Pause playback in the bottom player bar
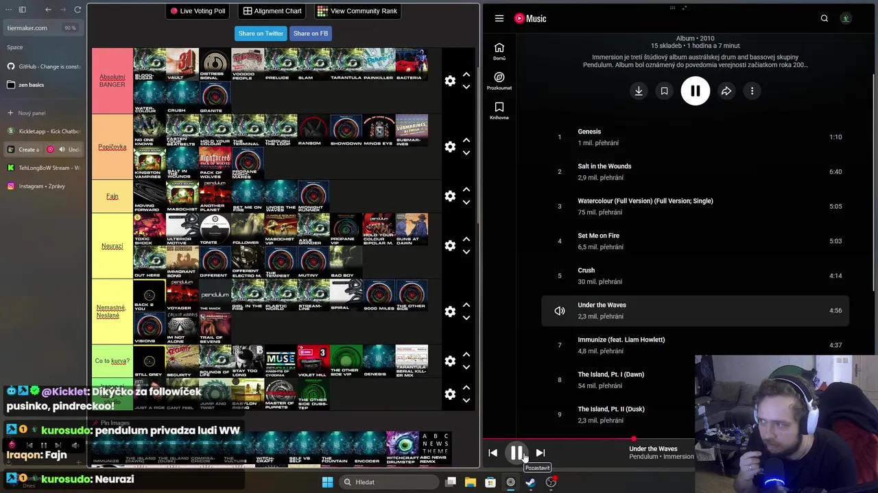Image resolution: width=878 pixels, height=493 pixels. coord(516,453)
